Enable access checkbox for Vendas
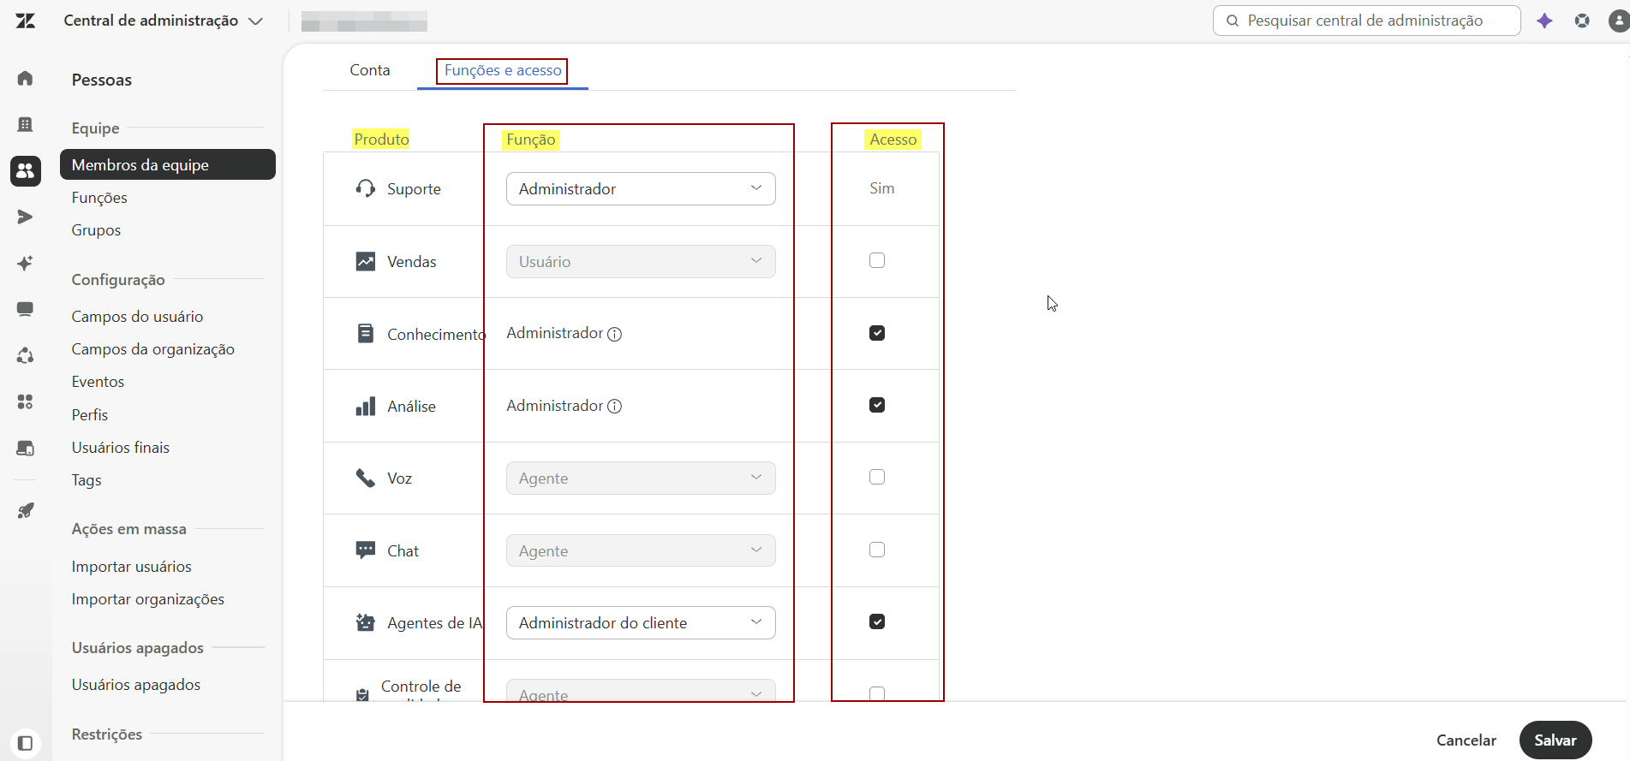Screen dimensions: 1630x761 pyautogui.click(x=877, y=260)
